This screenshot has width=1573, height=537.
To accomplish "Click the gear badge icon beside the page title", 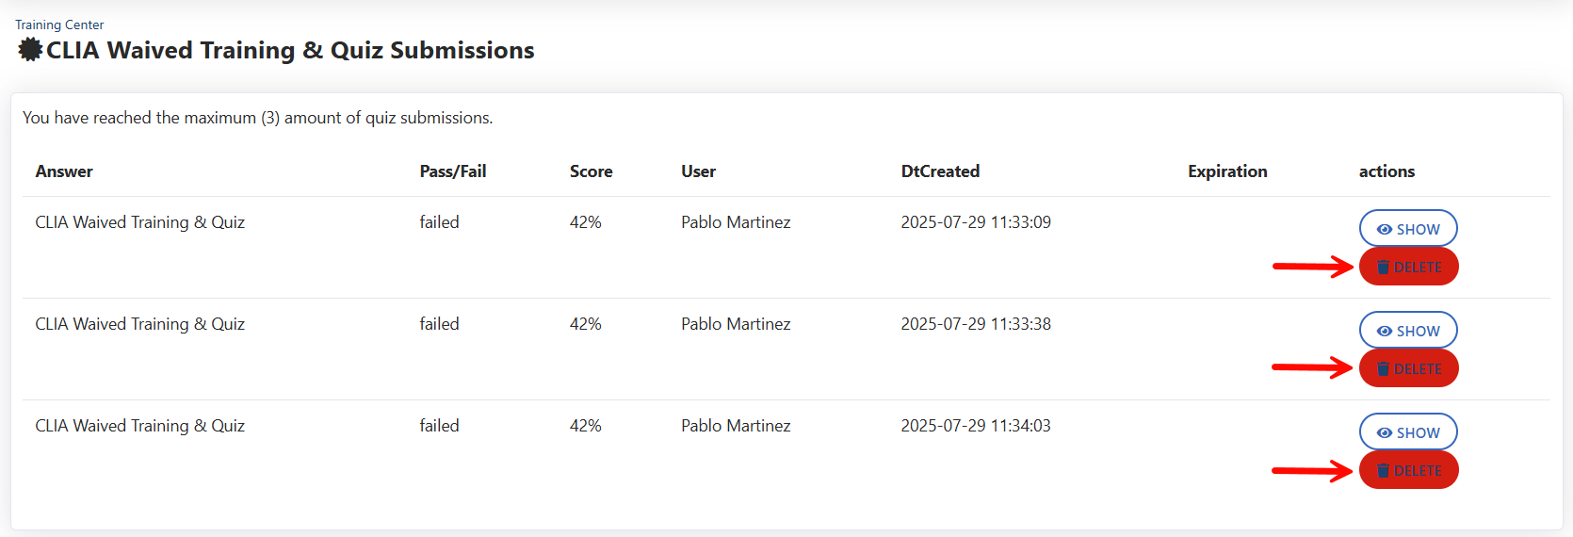I will tap(30, 50).
